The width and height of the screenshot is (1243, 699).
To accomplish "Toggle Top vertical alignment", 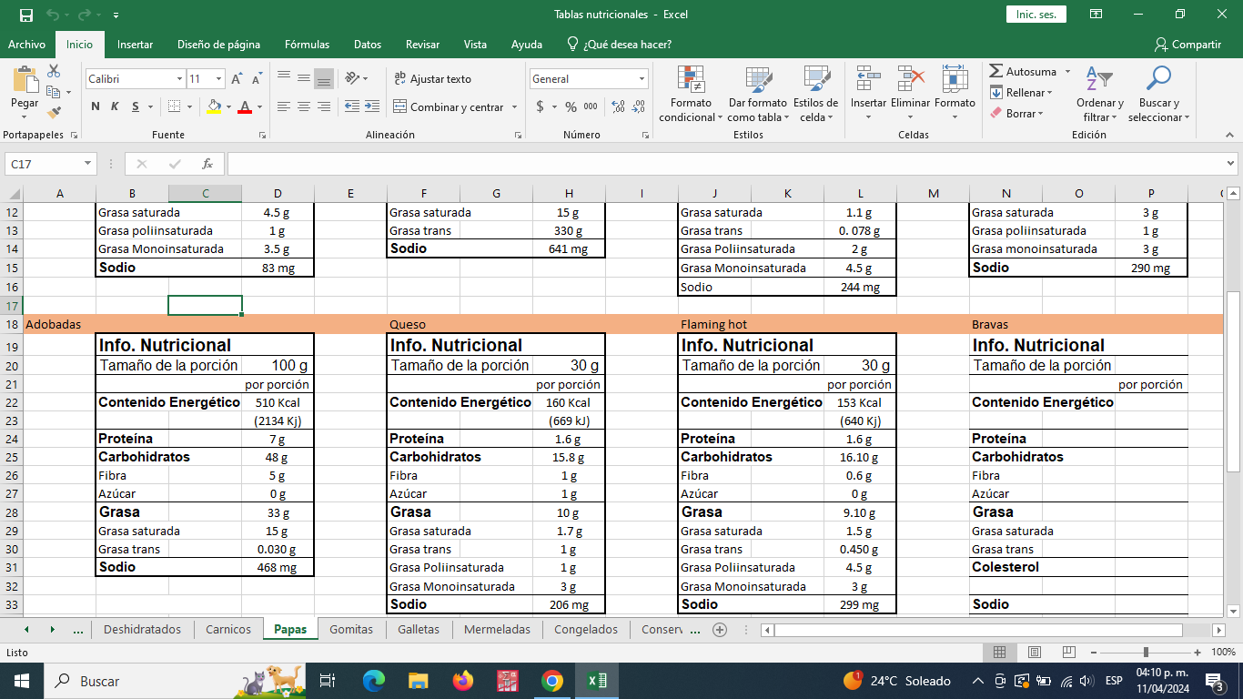I will [284, 78].
